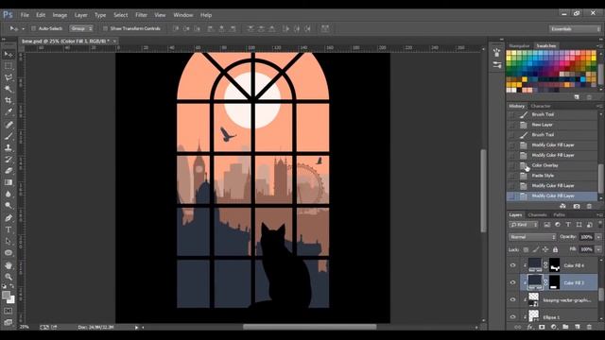Viewport: 605px width, 340px height.
Task: Open the Normal blend mode dropdown
Action: click(532, 237)
